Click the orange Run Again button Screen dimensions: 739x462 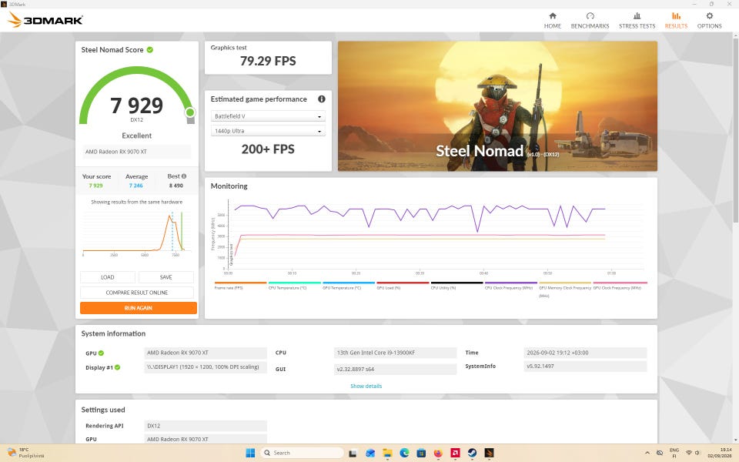click(138, 308)
